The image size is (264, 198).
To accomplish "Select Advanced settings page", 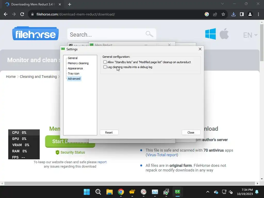I will tap(74, 79).
